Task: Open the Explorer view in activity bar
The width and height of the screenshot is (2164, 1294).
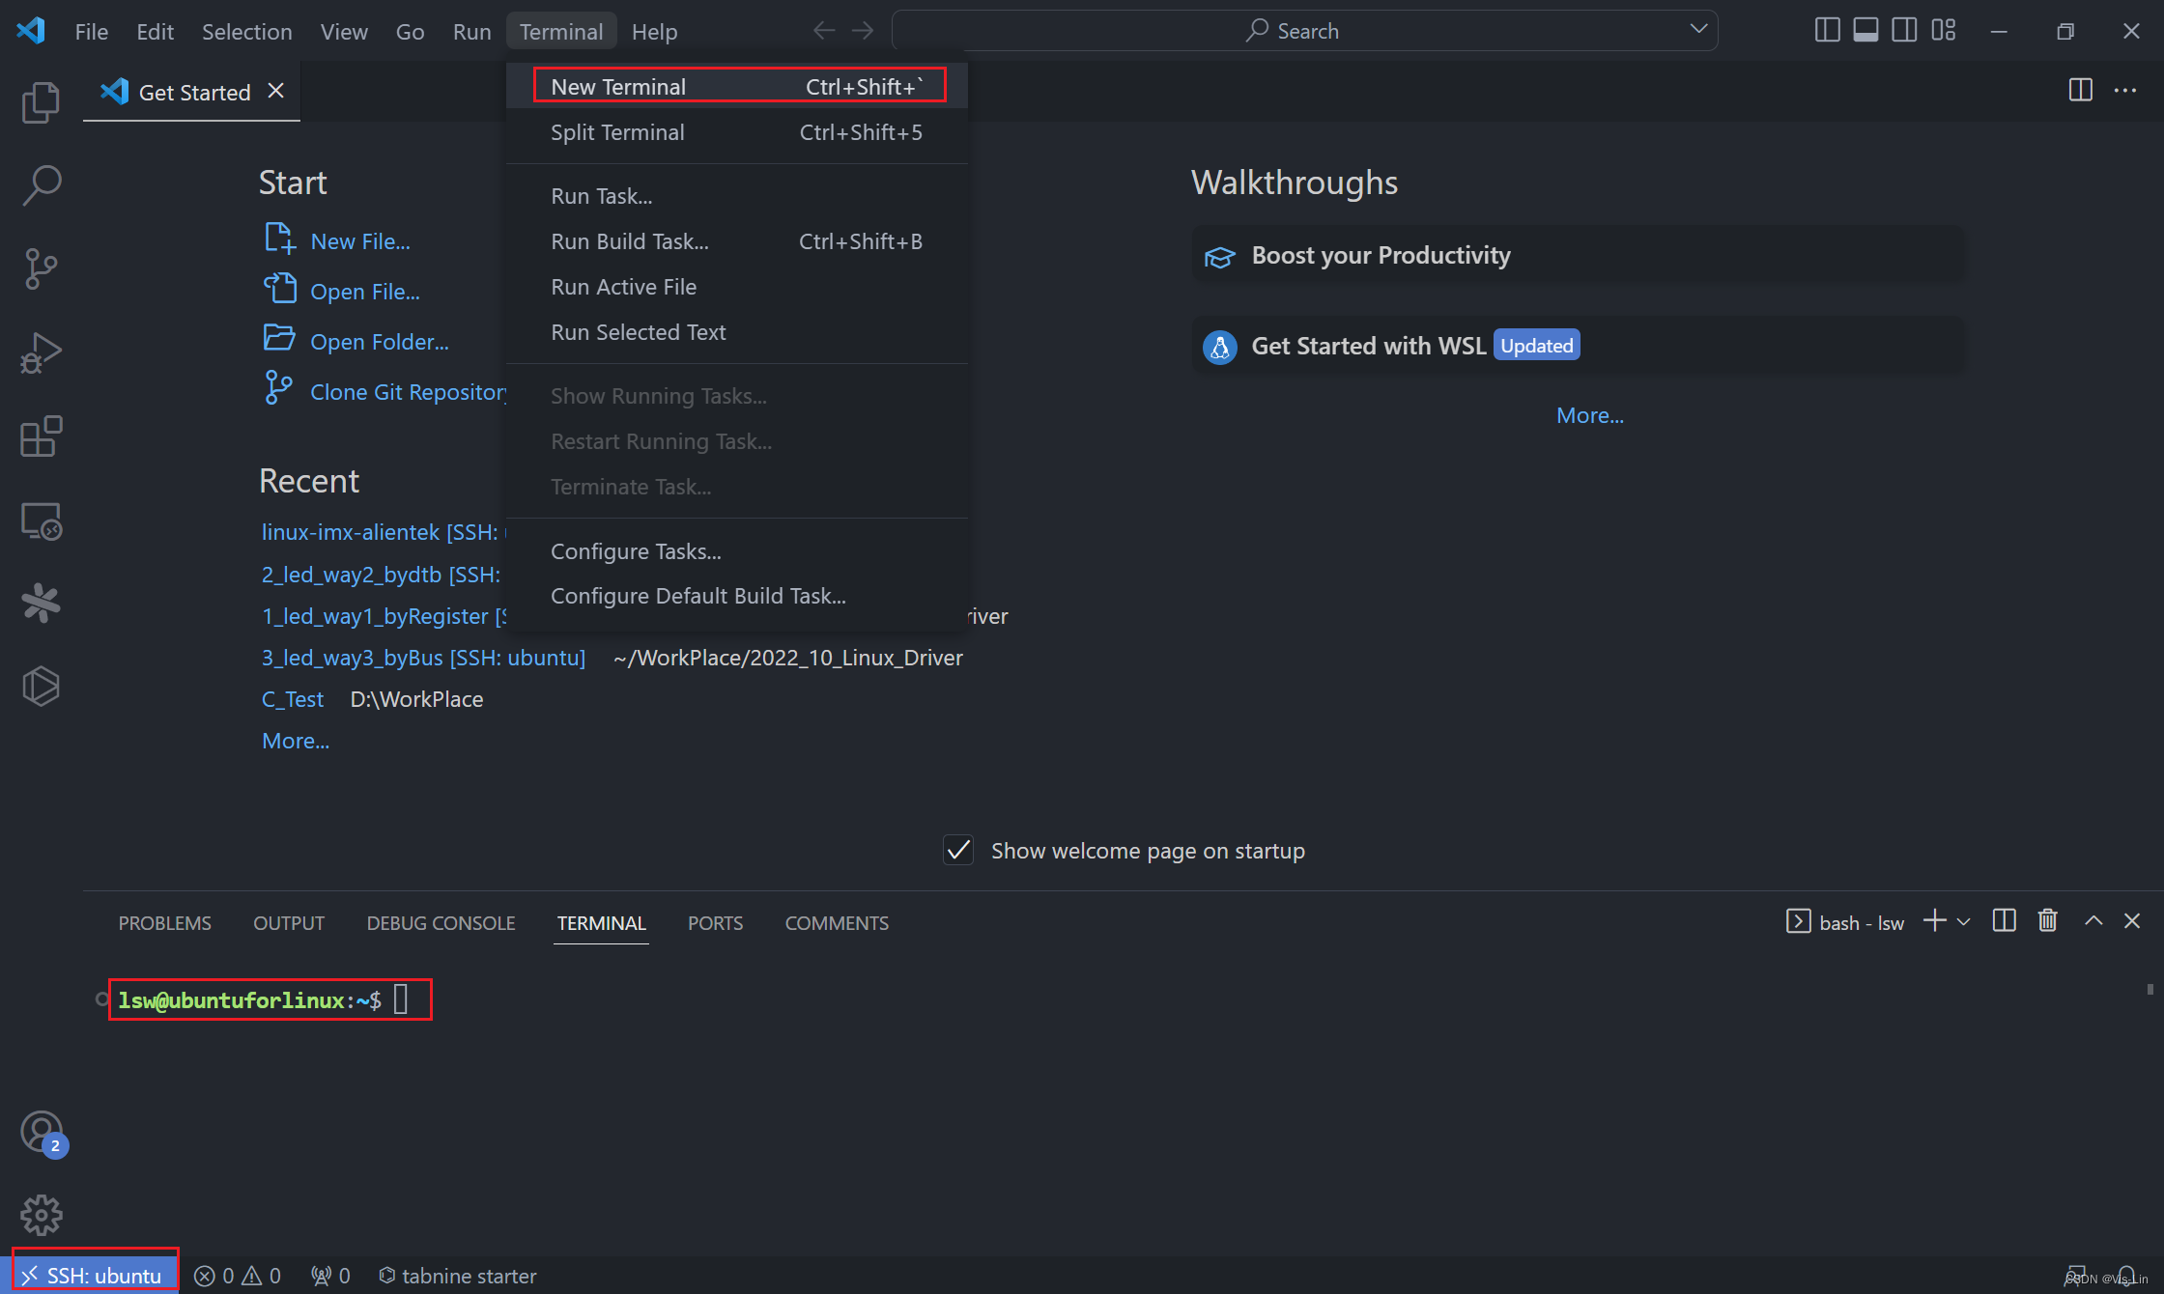Action: click(41, 102)
